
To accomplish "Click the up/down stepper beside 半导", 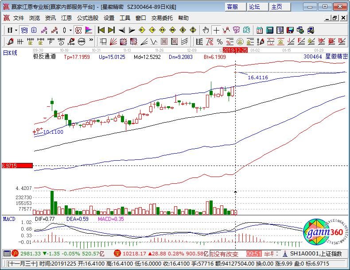I will point(277,254).
